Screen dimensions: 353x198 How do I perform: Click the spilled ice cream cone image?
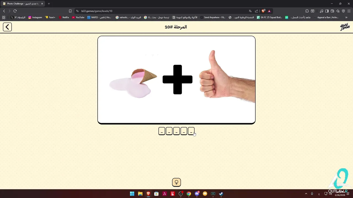pyautogui.click(x=133, y=83)
